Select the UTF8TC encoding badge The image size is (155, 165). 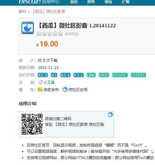pos(138,75)
